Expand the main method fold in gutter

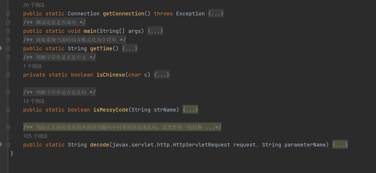tap(8, 31)
